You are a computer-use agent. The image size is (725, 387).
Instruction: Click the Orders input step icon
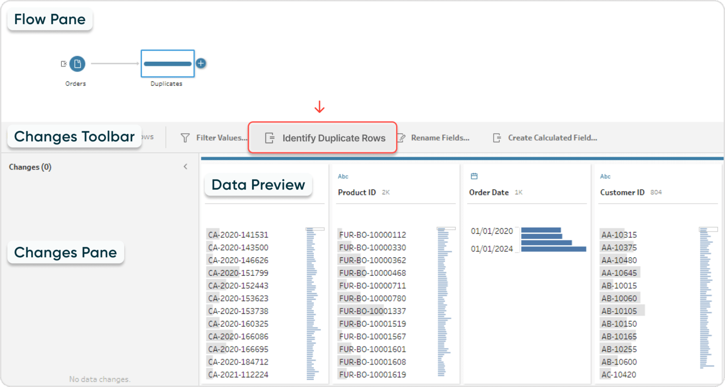[x=77, y=64]
